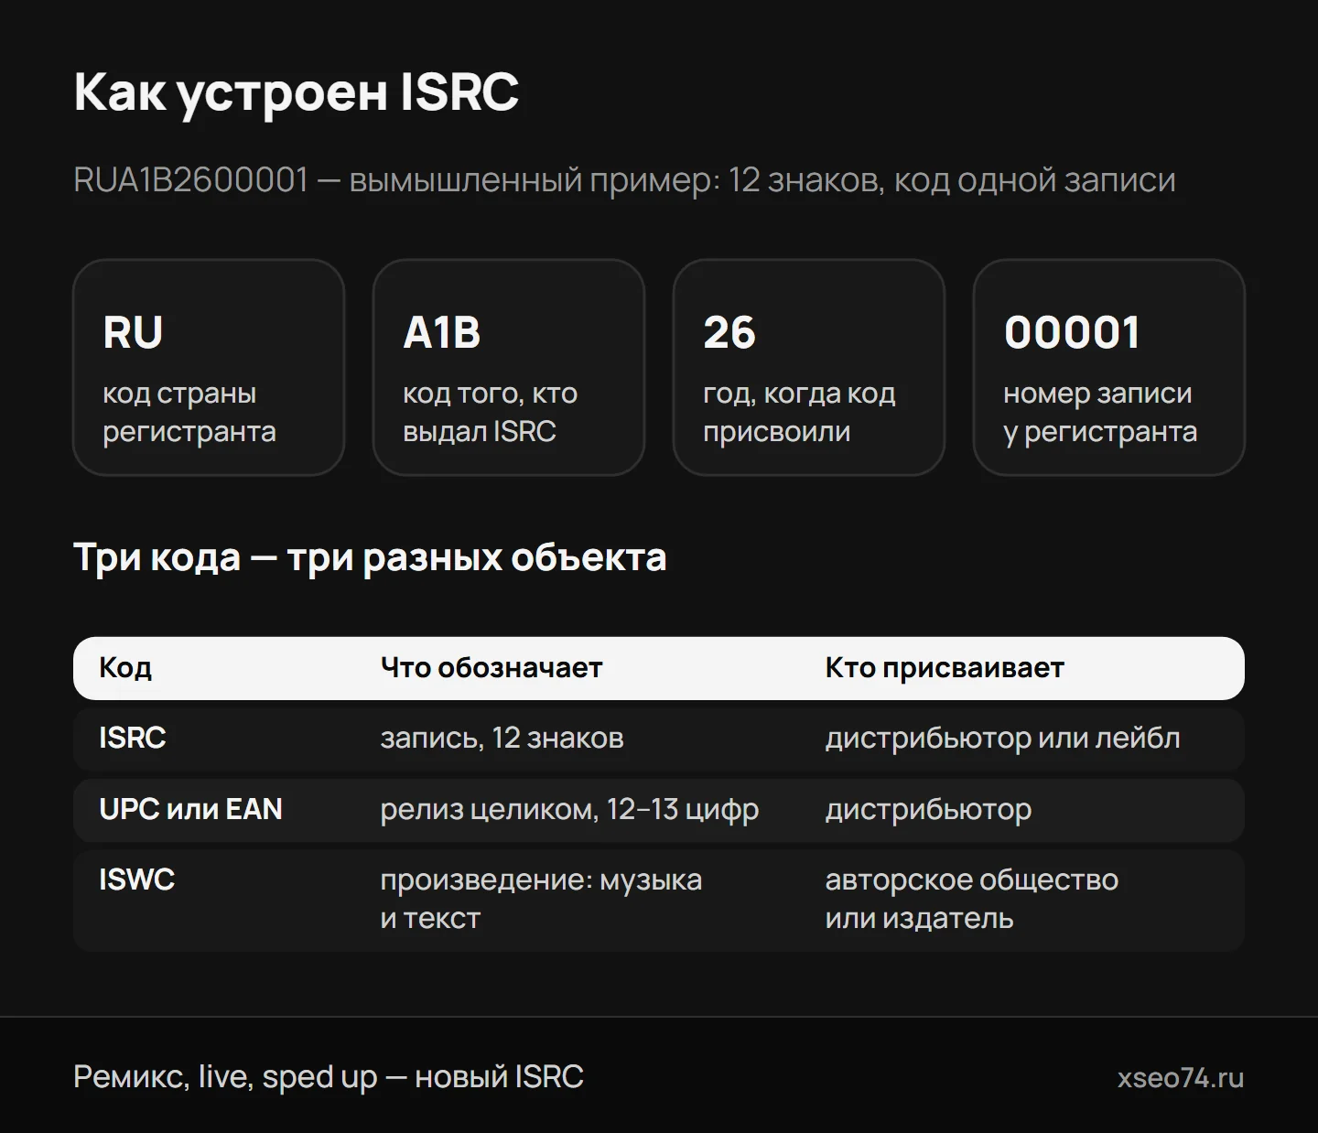Image resolution: width=1318 pixels, height=1133 pixels.
Task: Select the ISWC row label
Action: click(136, 879)
